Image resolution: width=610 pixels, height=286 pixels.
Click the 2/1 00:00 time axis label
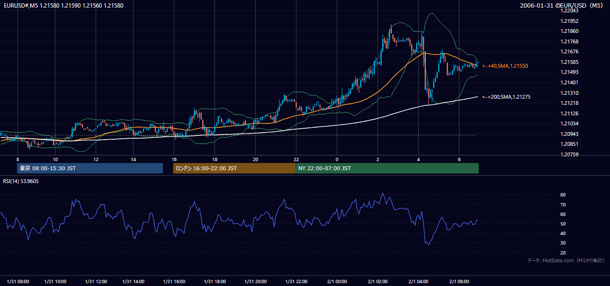337,281
